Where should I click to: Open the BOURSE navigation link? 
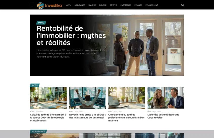point(103,5)
